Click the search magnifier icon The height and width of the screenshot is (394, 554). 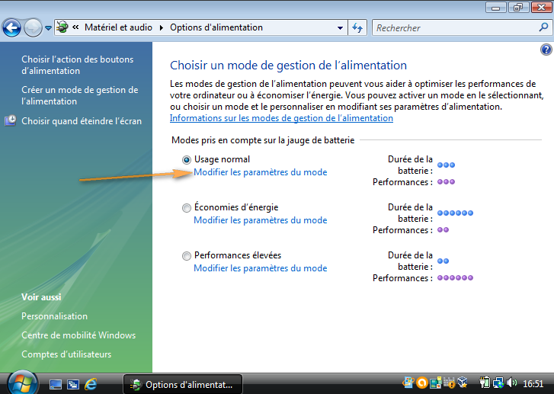[543, 27]
